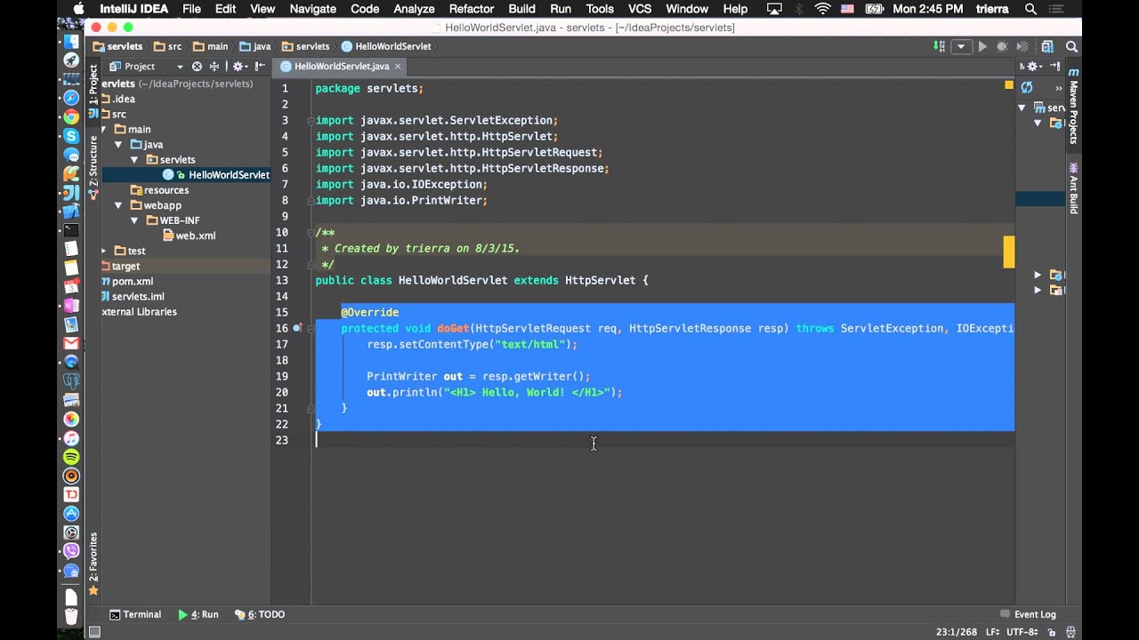The width and height of the screenshot is (1139, 640).
Task: Click the Search Everywhere magnifier in IDE toolbar
Action: pyautogui.click(x=1072, y=46)
